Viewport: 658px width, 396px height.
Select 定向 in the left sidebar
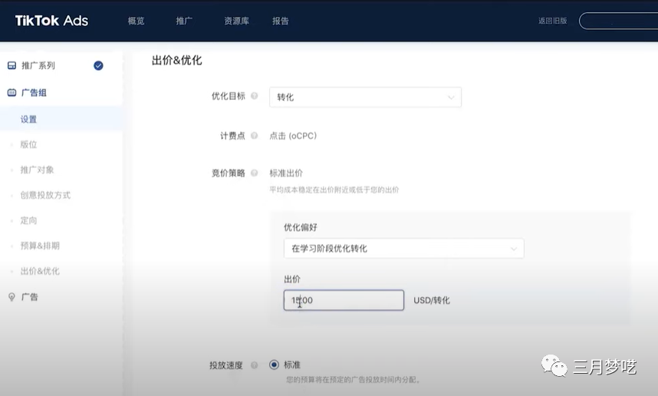coord(28,220)
